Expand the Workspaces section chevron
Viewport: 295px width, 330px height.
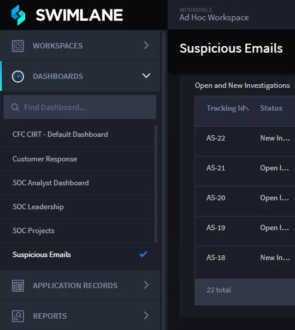tap(146, 45)
